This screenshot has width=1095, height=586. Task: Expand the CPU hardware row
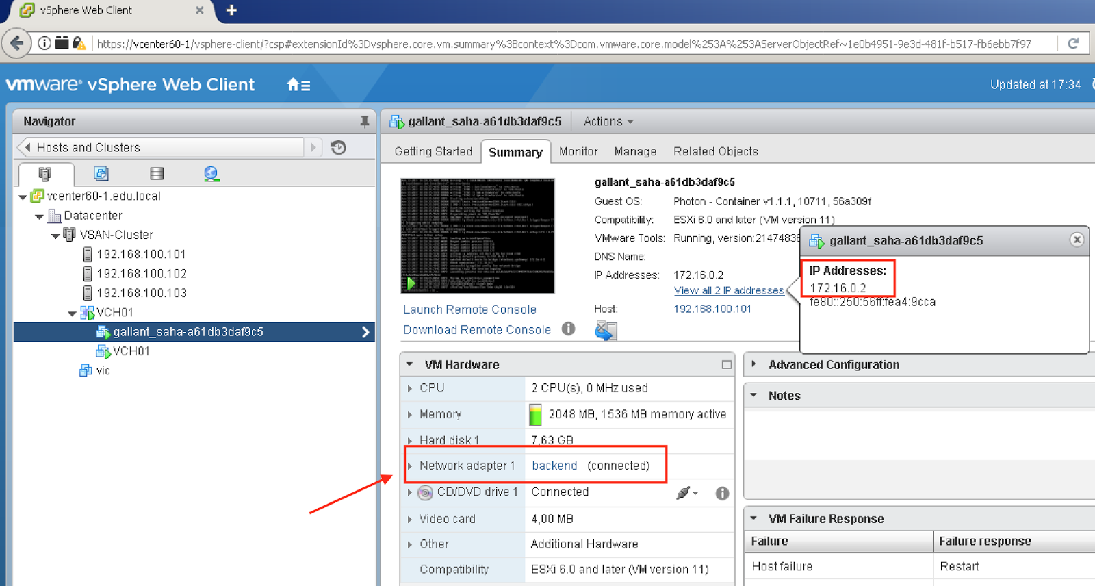[410, 388]
